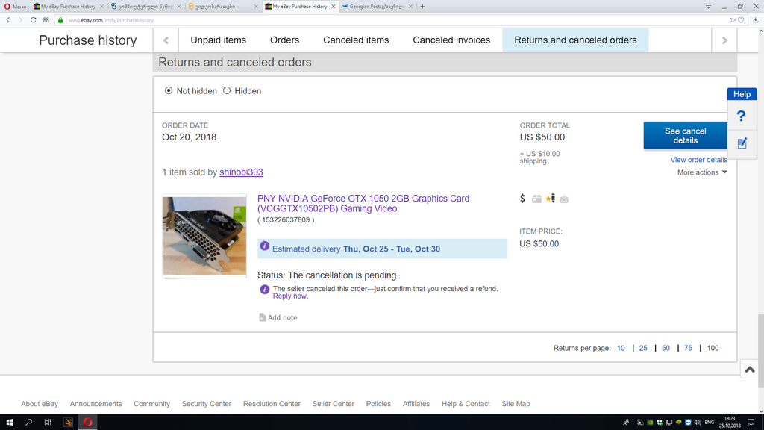Click the info icon beside Estimated delivery
This screenshot has width=764, height=430.
click(x=265, y=246)
